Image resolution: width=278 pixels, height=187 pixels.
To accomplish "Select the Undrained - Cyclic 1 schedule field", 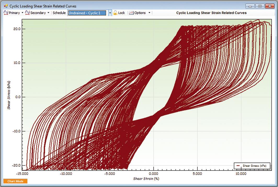I will coord(87,13).
